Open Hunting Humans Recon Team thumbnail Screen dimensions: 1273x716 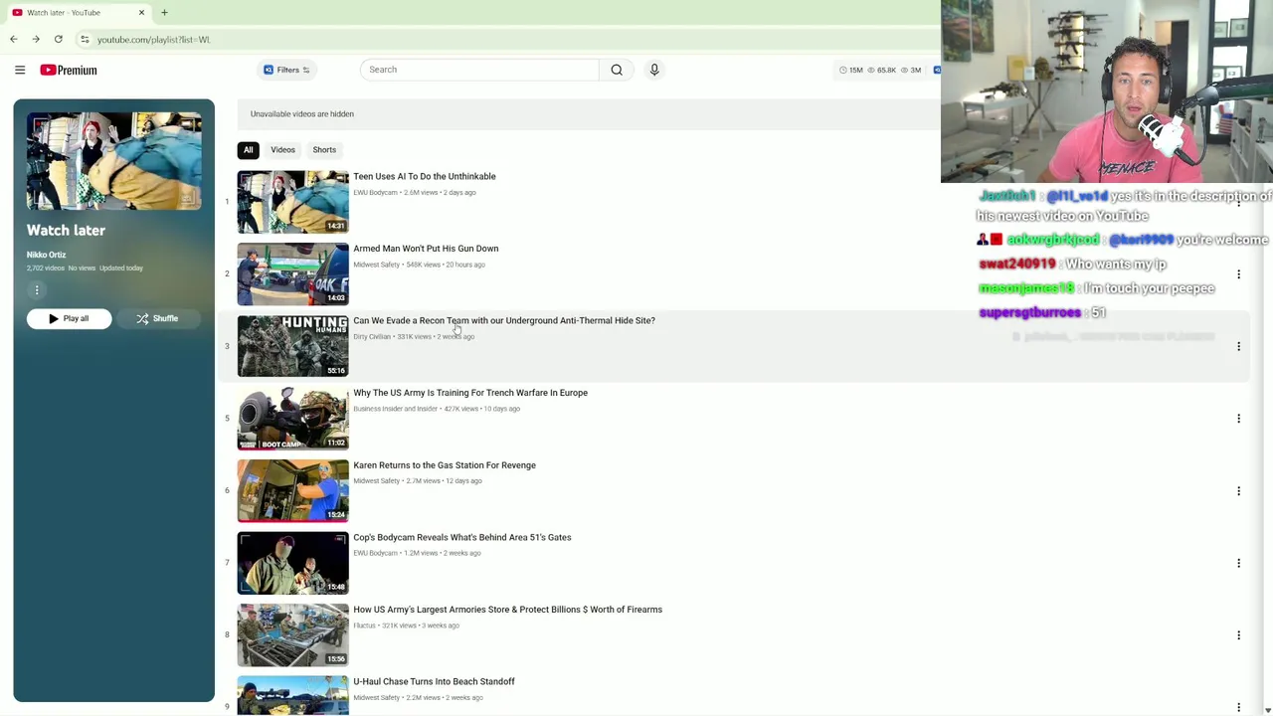(x=293, y=346)
